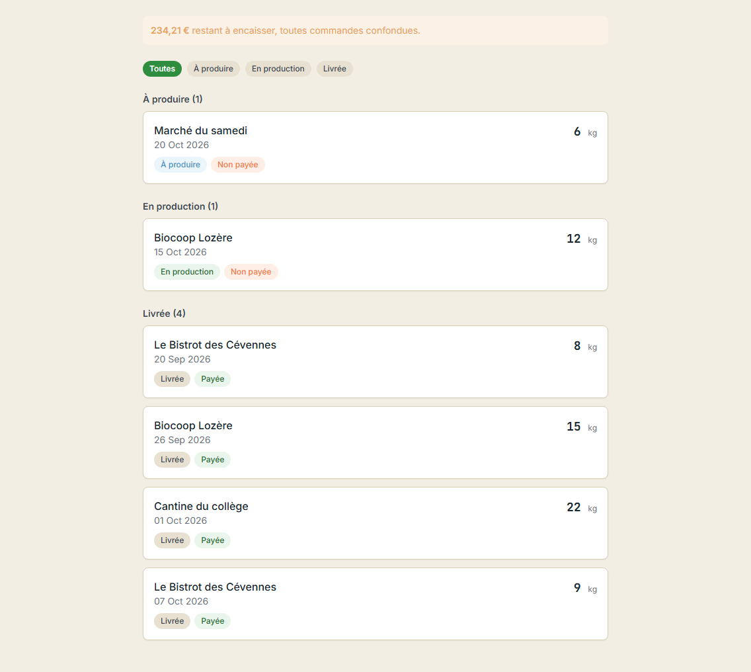Click the 9 kg quantity
The height and width of the screenshot is (672, 751).
(x=585, y=588)
